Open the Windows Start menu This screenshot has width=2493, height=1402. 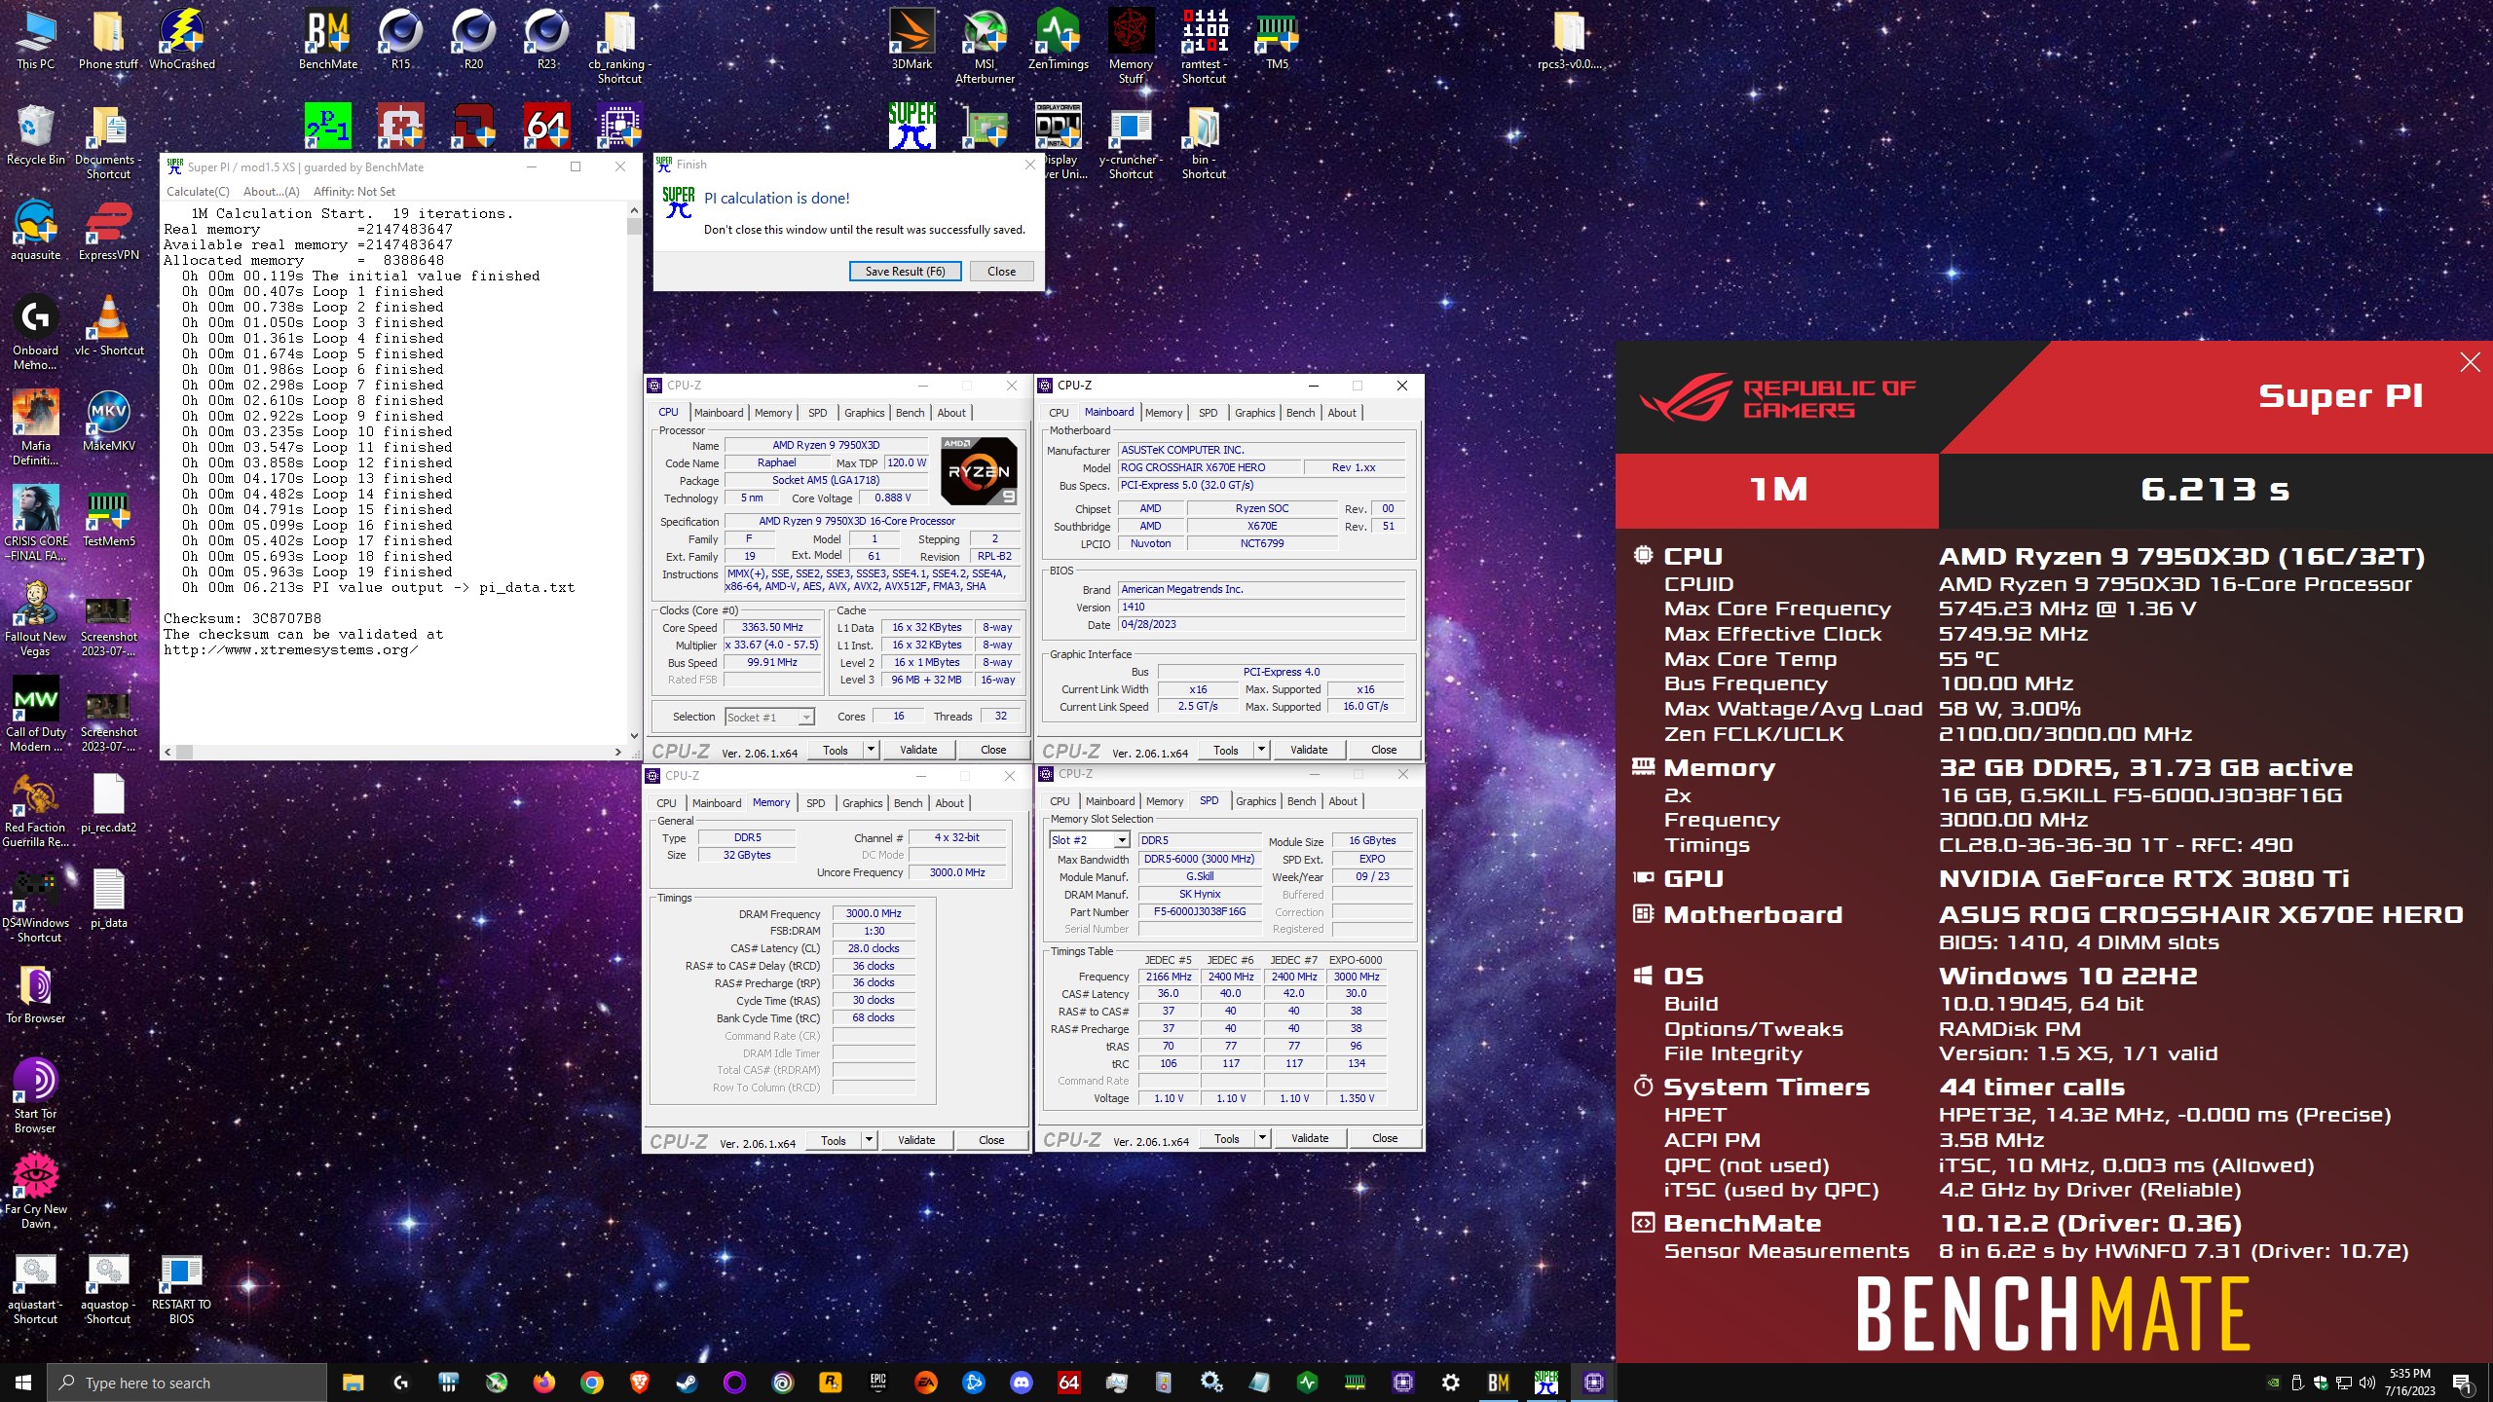coord(23,1383)
